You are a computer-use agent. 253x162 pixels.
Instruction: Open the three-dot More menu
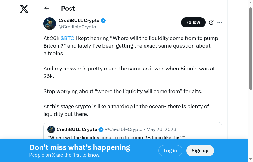(220, 22)
